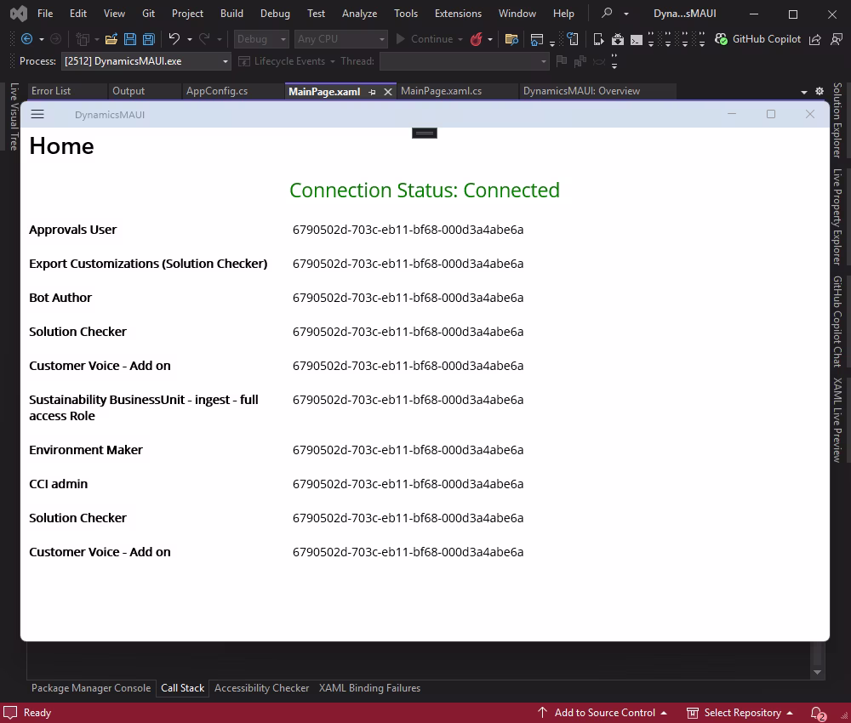
Task: Click the window-with-house toolbar icon
Action: (536, 39)
